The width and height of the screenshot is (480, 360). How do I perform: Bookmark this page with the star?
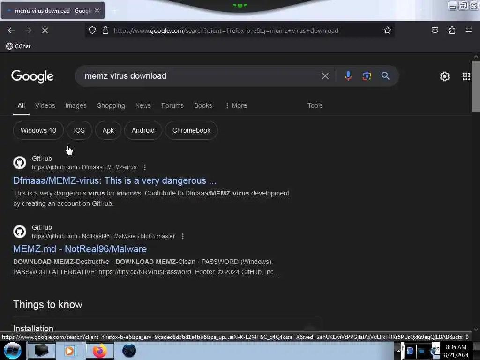click(x=388, y=30)
